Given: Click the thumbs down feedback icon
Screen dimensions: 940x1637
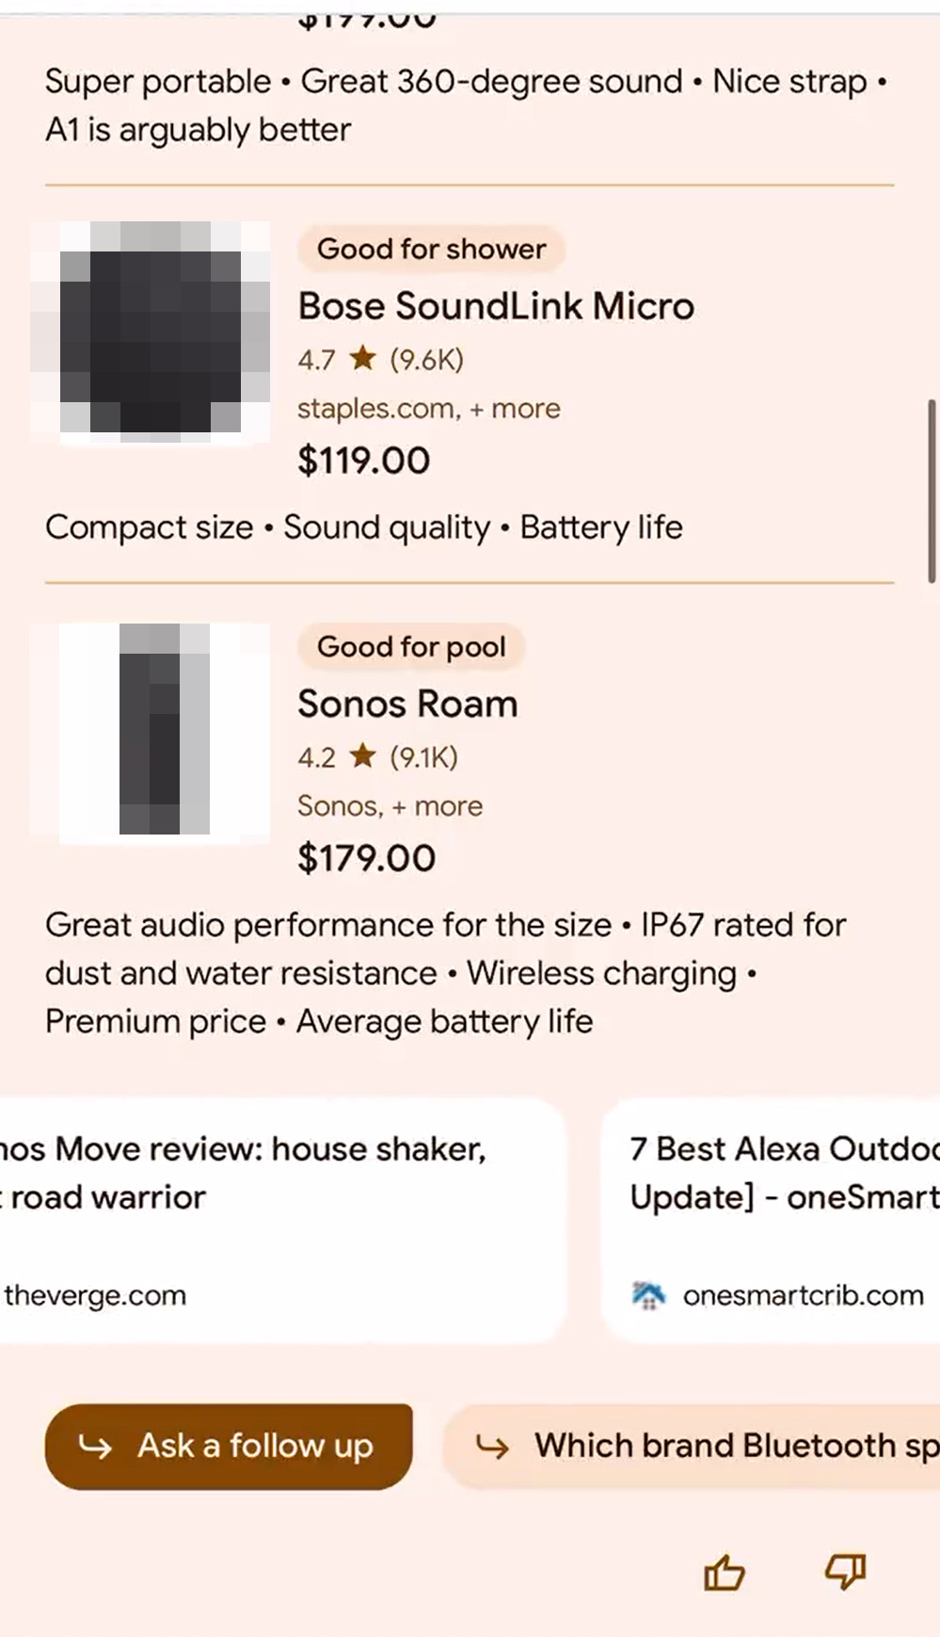Looking at the screenshot, I should [845, 1571].
